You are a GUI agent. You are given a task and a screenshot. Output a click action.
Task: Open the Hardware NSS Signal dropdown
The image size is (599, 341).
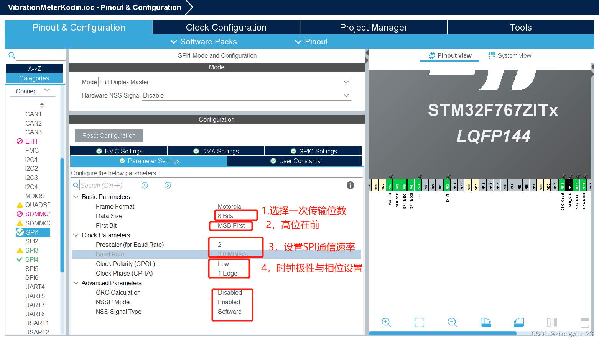click(x=247, y=95)
